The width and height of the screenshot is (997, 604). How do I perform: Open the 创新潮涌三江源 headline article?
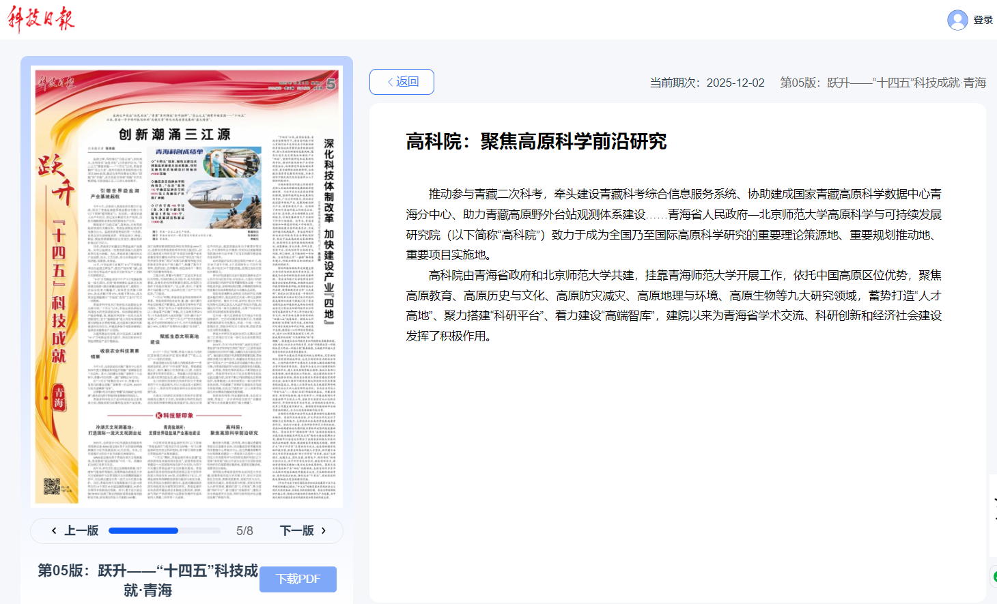pos(174,134)
